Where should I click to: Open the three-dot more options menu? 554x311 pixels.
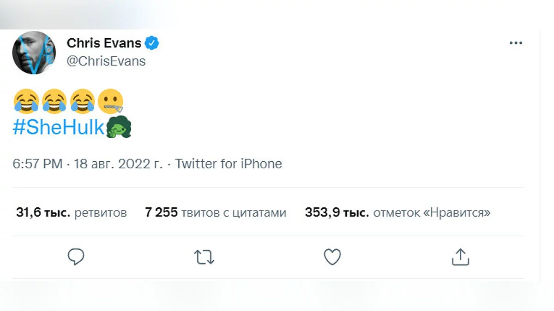tap(516, 43)
